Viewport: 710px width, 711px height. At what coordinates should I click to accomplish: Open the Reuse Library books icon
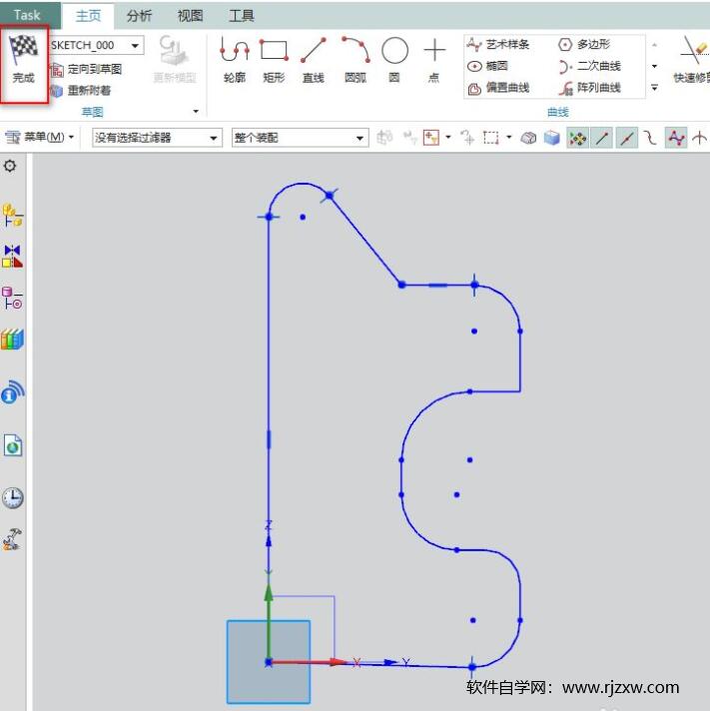point(12,340)
